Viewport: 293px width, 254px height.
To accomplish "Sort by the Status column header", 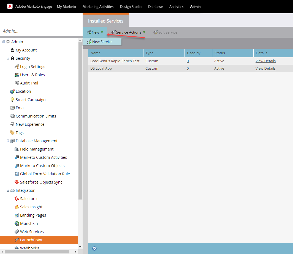I will pyautogui.click(x=233, y=53).
